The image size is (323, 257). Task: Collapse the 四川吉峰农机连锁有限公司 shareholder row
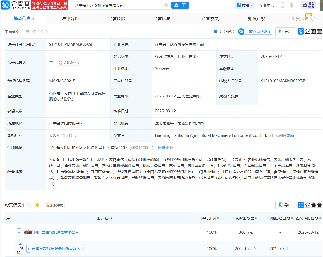point(19,232)
